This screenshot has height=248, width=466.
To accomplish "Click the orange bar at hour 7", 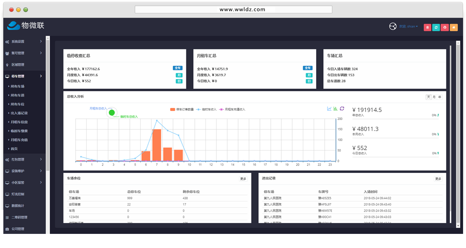I will (157, 145).
